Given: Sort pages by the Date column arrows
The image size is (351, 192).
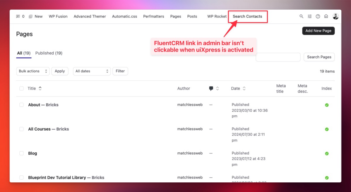Looking at the screenshot, I should tap(244, 89).
